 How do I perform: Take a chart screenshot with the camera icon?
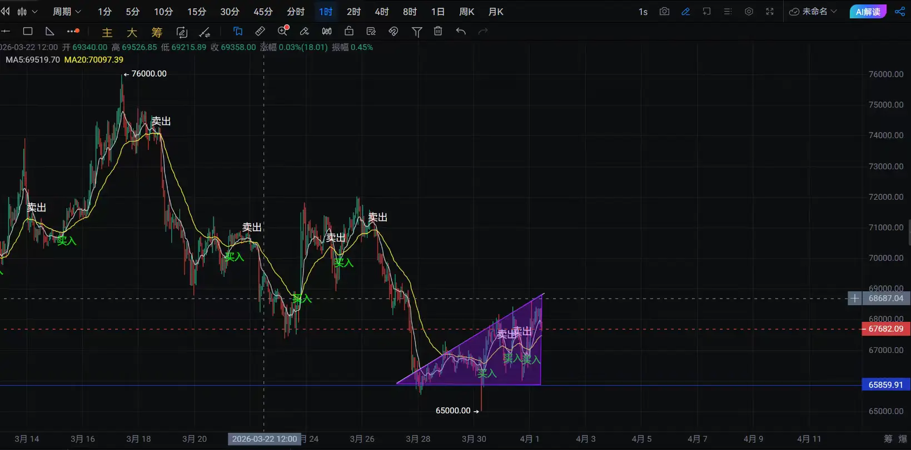664,12
